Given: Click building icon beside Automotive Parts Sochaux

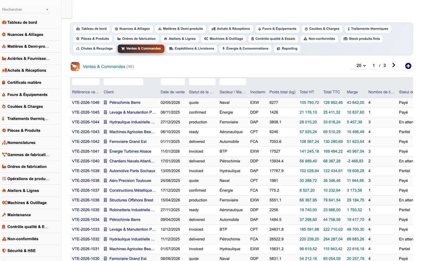Looking at the screenshot, I should [x=105, y=171].
